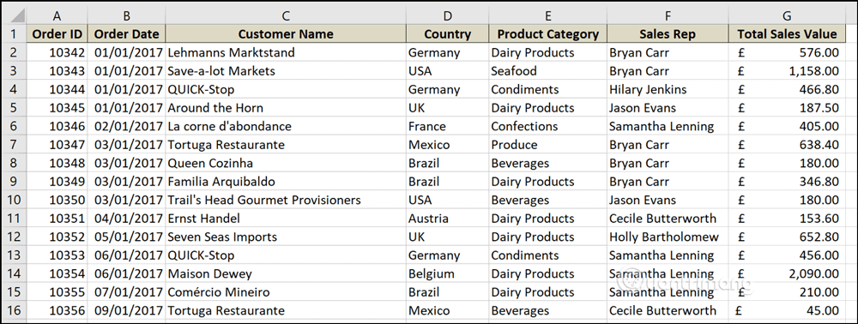Select column C header
The height and width of the screenshot is (324, 858).
click(x=286, y=15)
